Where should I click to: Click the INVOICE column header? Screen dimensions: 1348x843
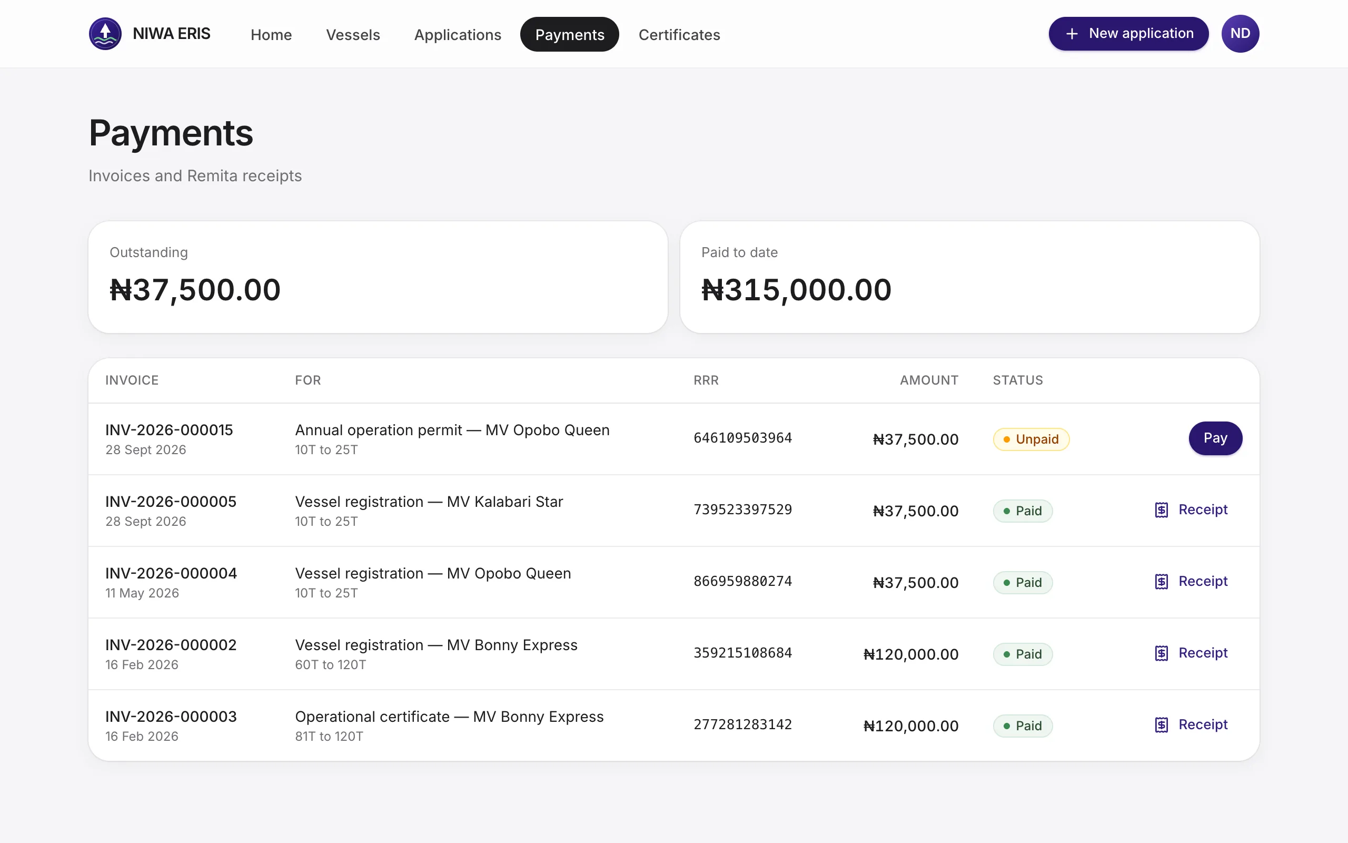click(132, 380)
